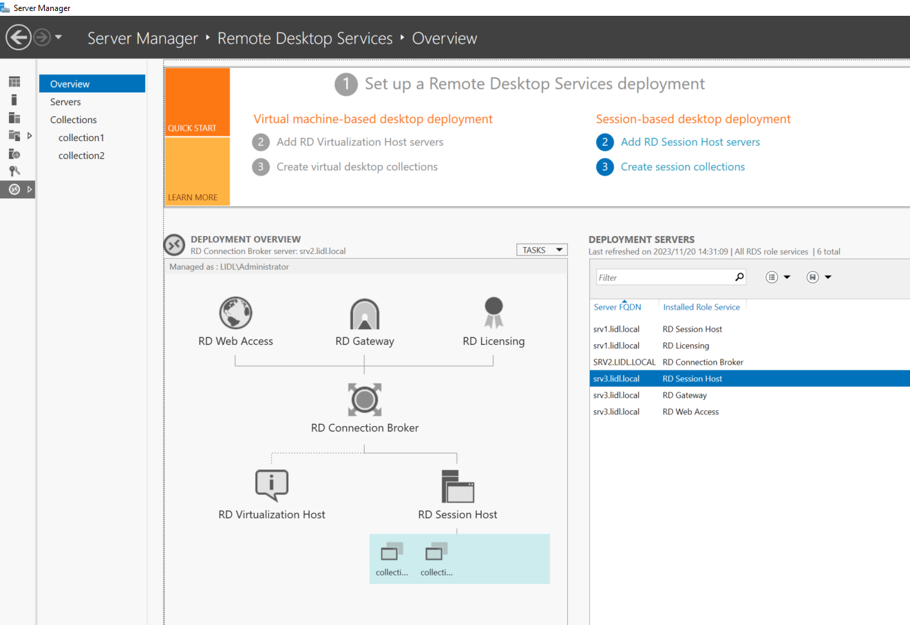Click the forward navigation arrow
This screenshot has width=910, height=625.
point(42,37)
